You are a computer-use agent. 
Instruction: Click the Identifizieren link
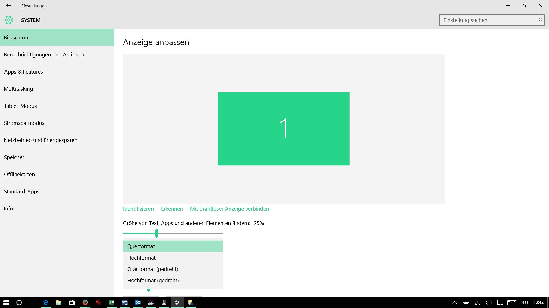click(x=138, y=209)
